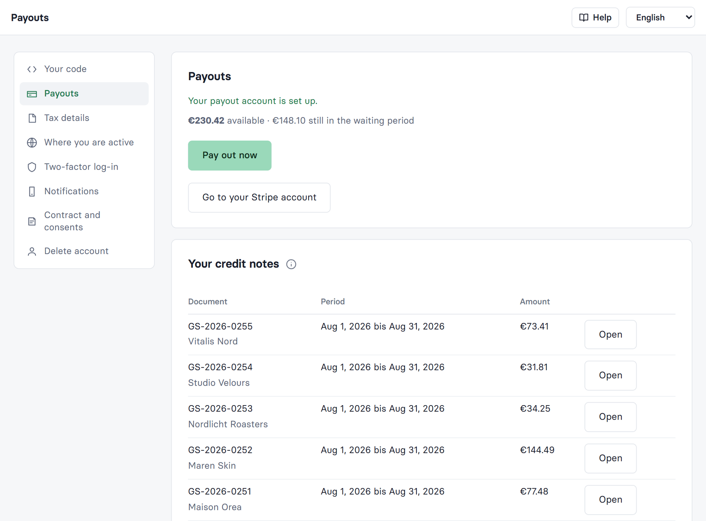Click the phone icon beside Notifications
The image size is (706, 521).
32,191
